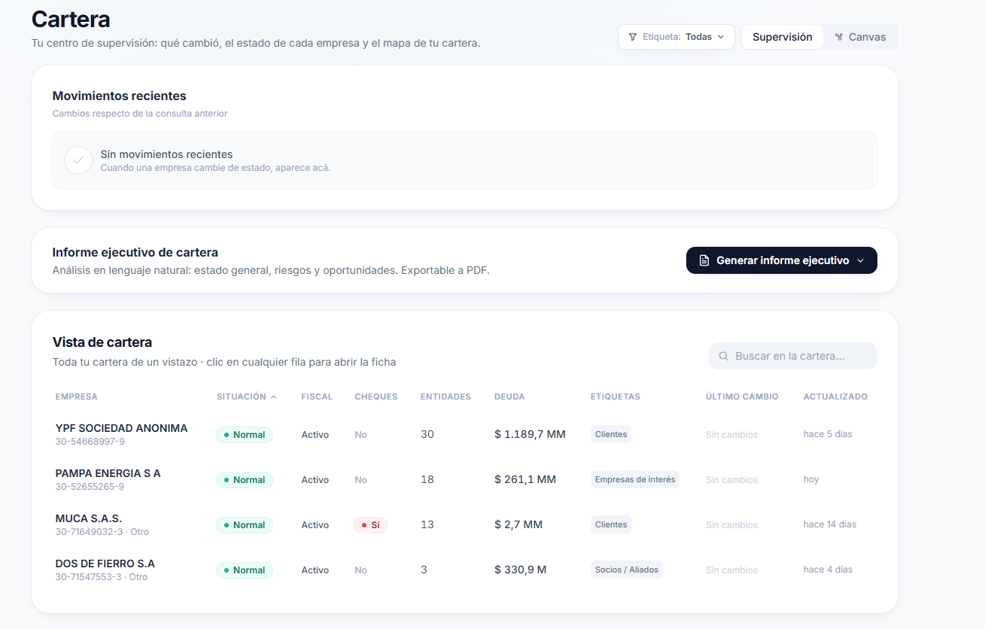Click the Cheques column header
Screen dimensions: 985x629
(376, 397)
